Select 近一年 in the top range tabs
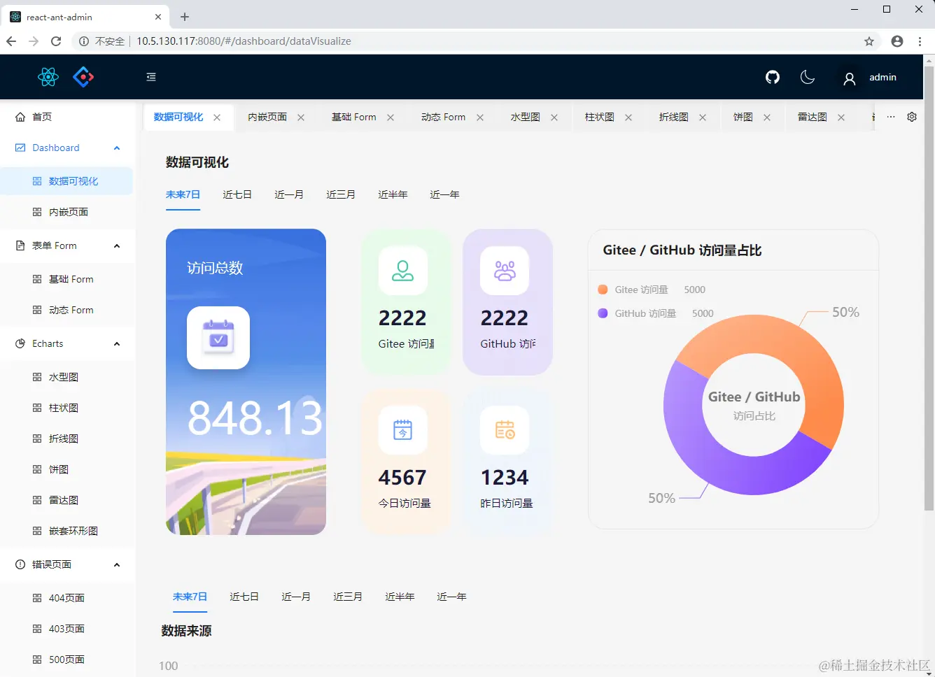Image resolution: width=935 pixels, height=677 pixels. [x=444, y=194]
